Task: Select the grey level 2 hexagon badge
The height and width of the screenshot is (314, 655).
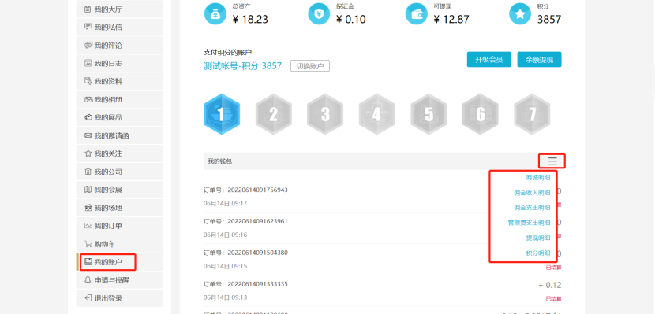Action: (273, 114)
